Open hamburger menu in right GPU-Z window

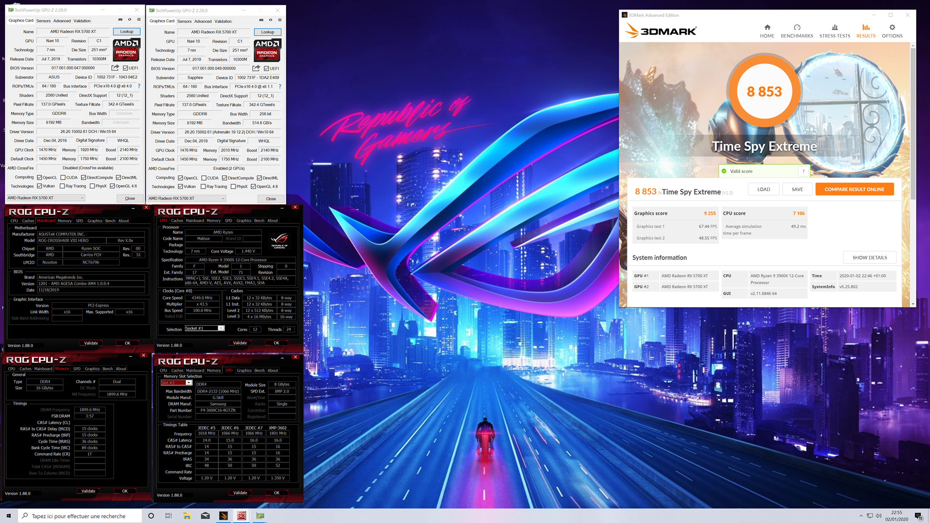(x=280, y=20)
